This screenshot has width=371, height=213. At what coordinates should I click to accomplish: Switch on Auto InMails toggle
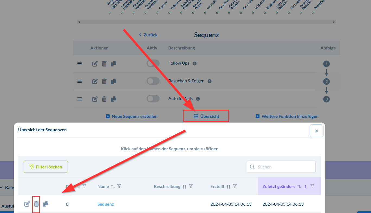coord(153,99)
